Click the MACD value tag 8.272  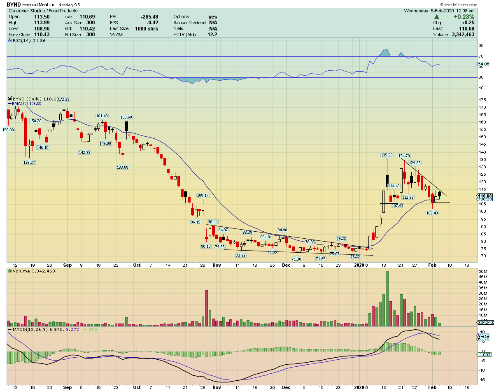click(x=483, y=335)
